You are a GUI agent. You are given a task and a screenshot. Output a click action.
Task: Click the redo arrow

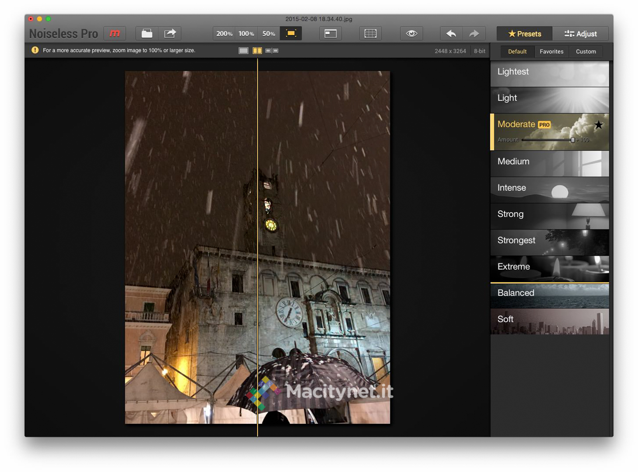474,33
